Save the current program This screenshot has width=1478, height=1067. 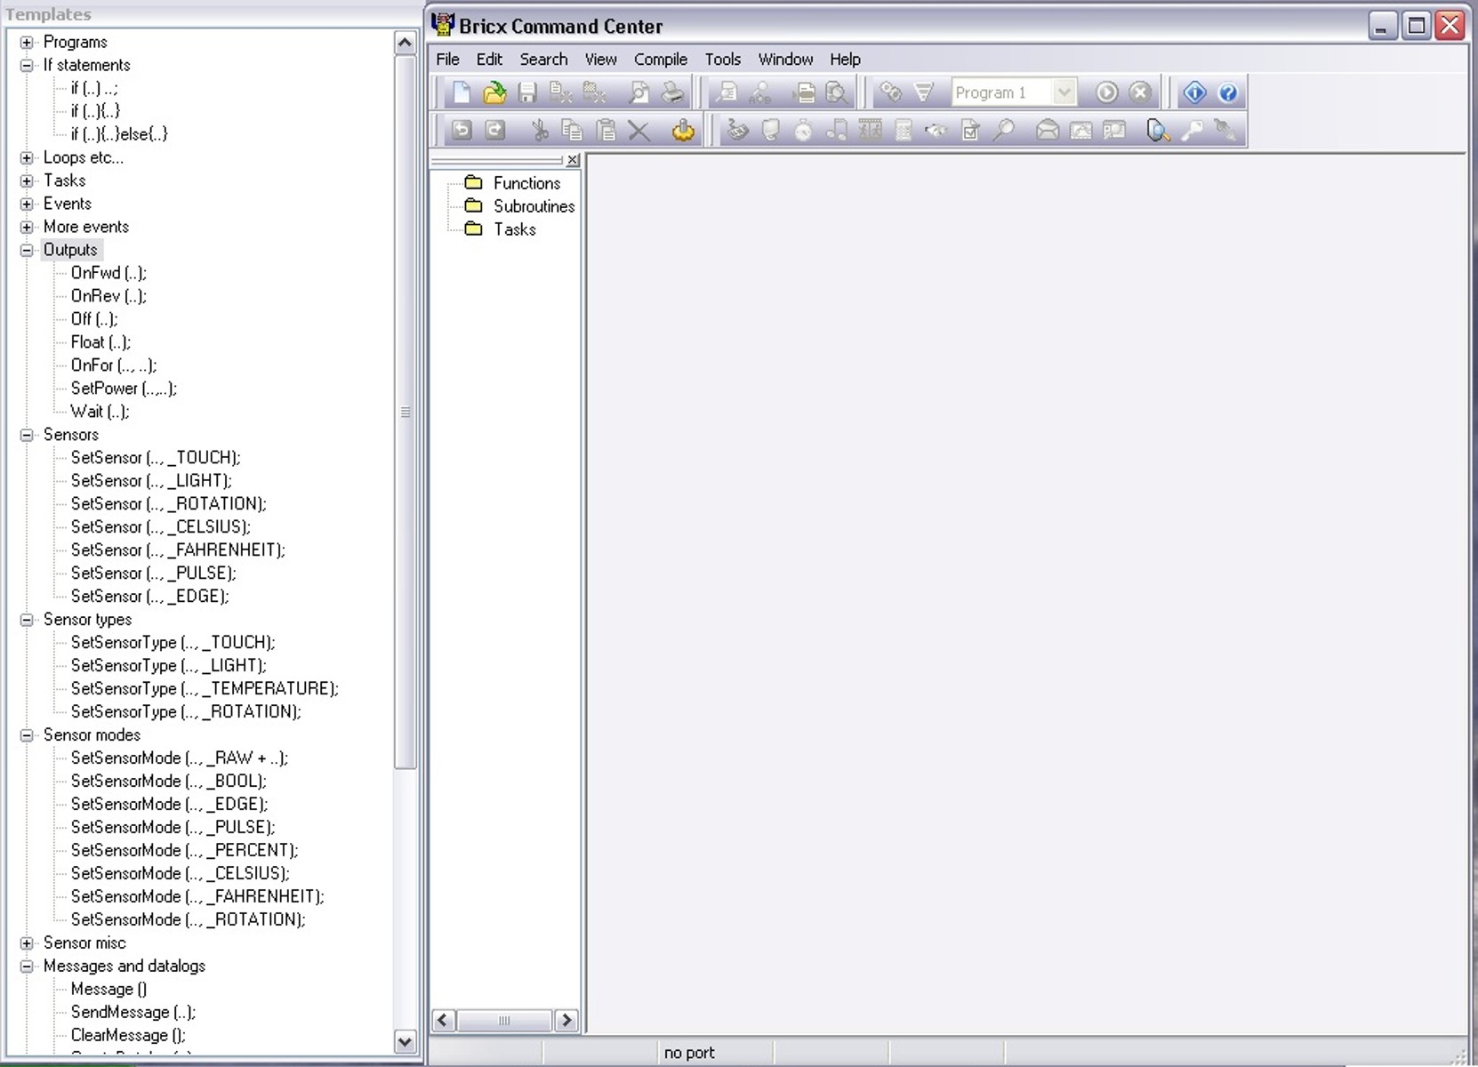pyautogui.click(x=526, y=92)
